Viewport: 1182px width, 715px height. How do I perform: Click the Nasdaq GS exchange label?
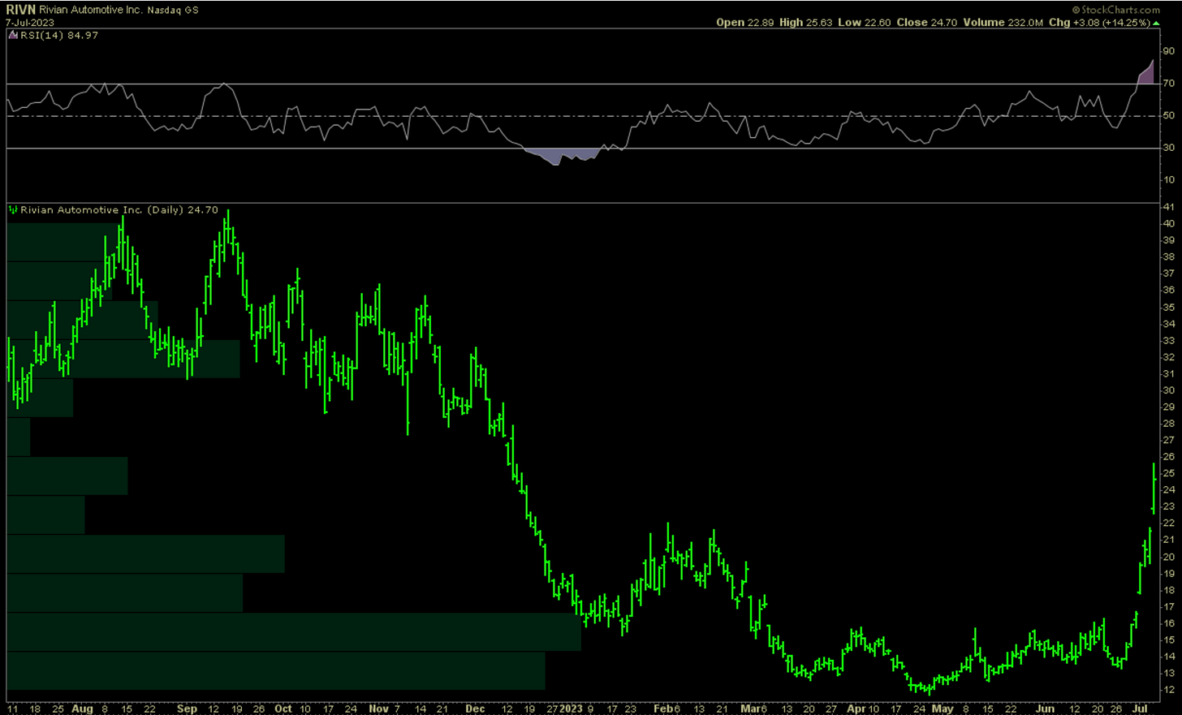coord(172,10)
